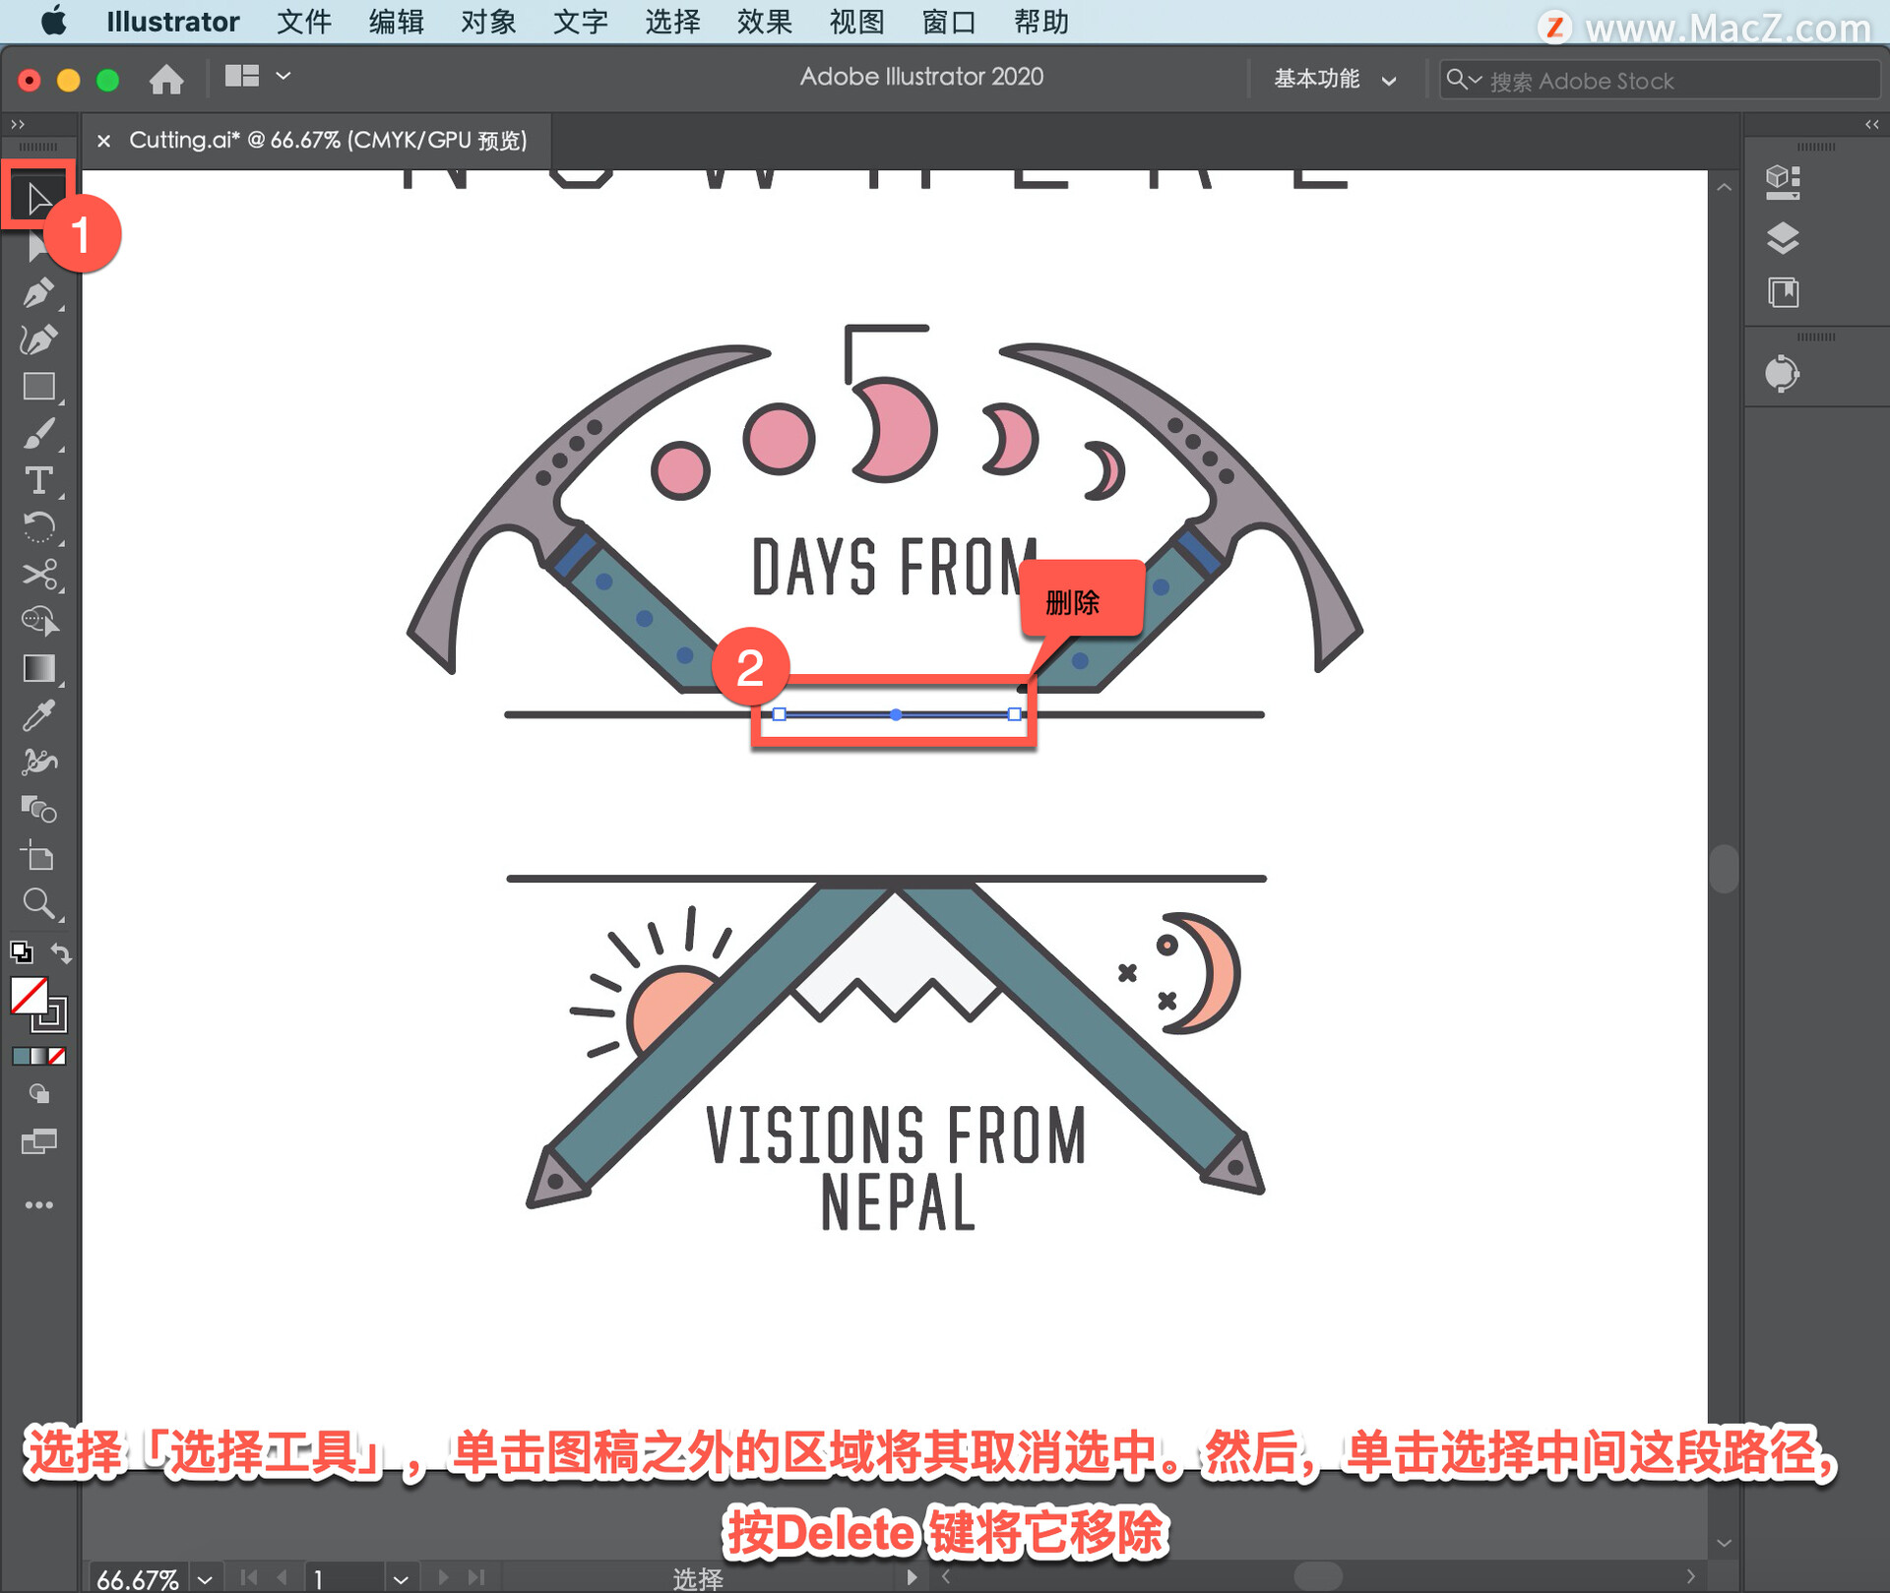The width and height of the screenshot is (1890, 1593).
Task: Expand the zoom level dropdown
Action: (x=205, y=1579)
